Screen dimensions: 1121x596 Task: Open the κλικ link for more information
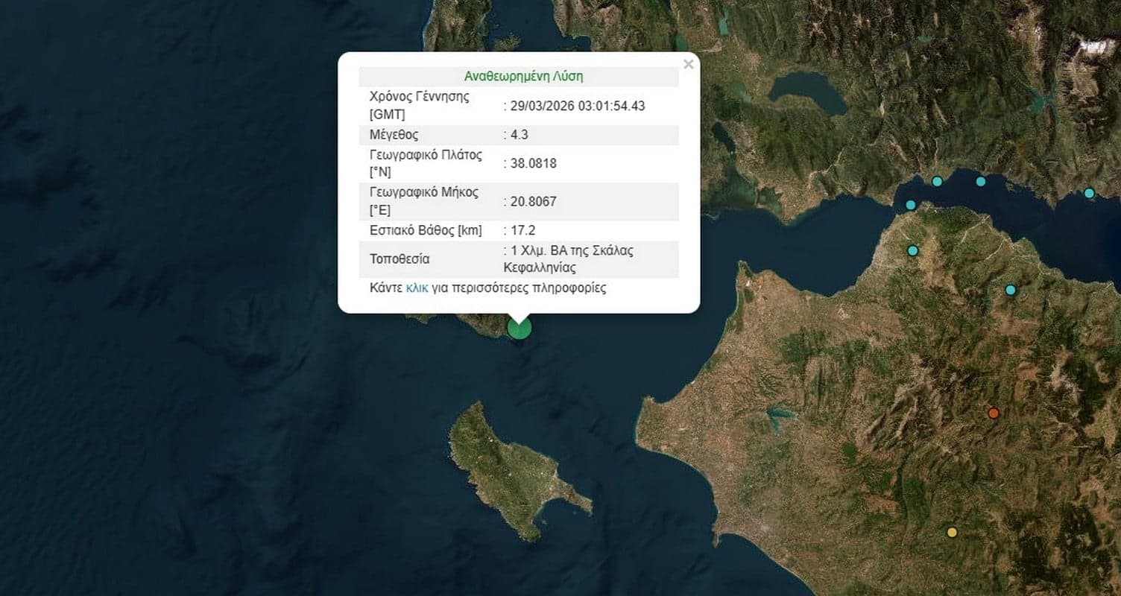click(417, 287)
